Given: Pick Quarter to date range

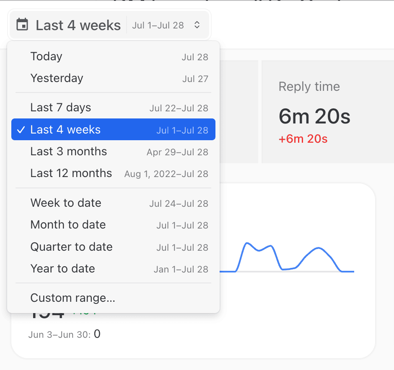Looking at the screenshot, I should [113, 247].
